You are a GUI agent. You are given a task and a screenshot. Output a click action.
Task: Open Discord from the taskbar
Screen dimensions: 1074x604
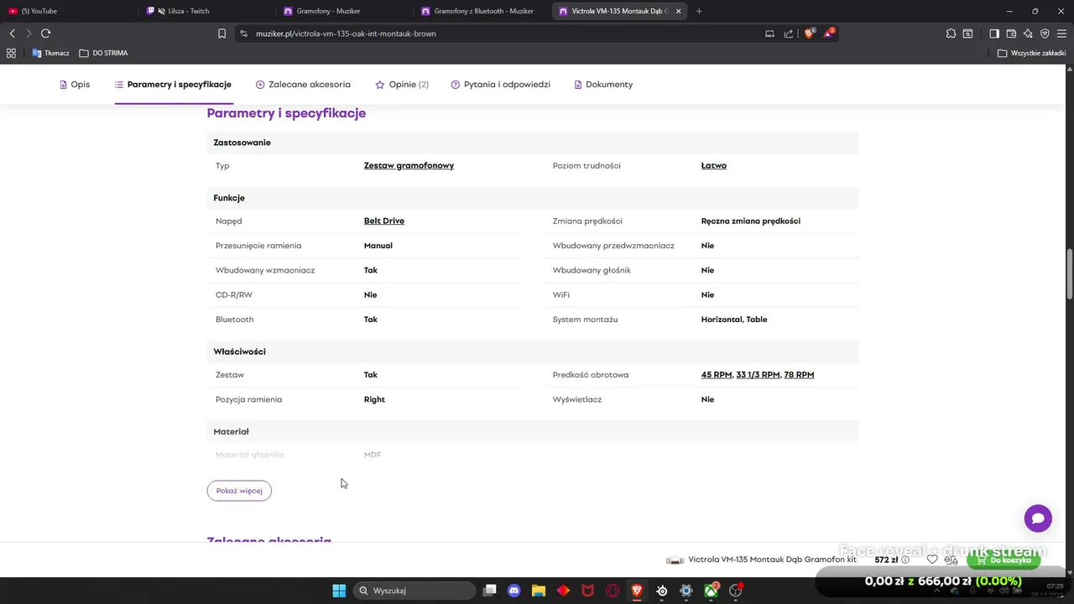coord(514,591)
